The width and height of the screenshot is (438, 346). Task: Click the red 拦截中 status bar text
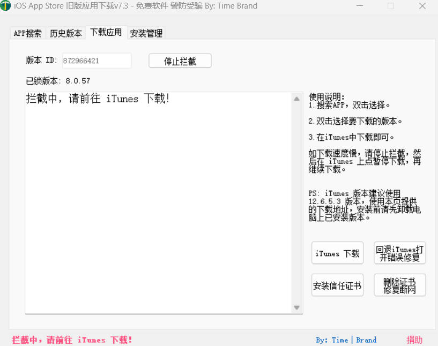point(72,340)
